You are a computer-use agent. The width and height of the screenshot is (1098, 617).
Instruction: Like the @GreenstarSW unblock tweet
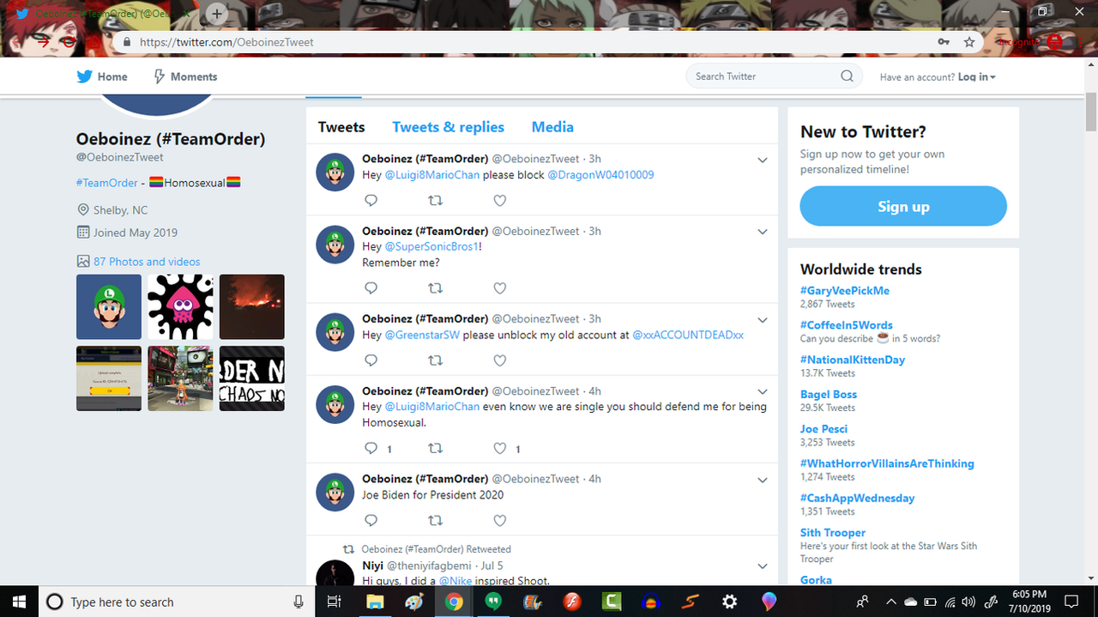click(x=500, y=360)
